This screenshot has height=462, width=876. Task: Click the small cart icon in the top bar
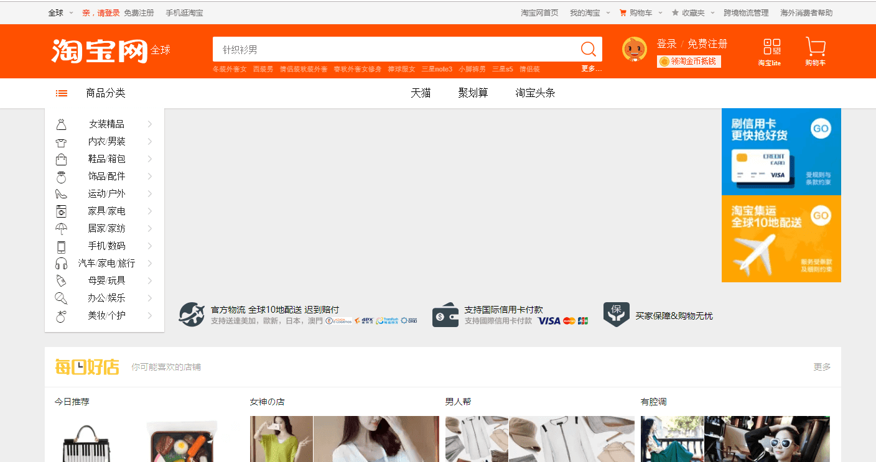click(623, 12)
